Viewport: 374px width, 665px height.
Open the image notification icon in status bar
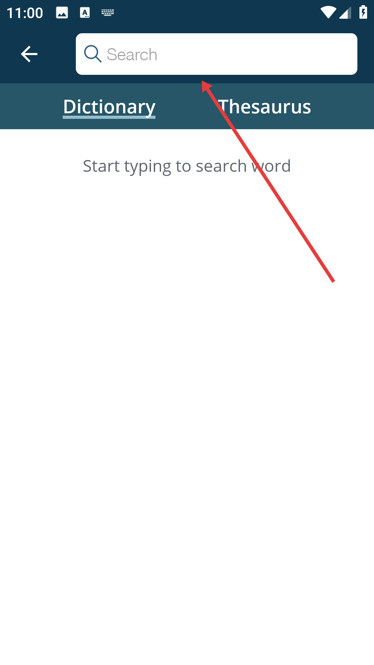point(62,13)
